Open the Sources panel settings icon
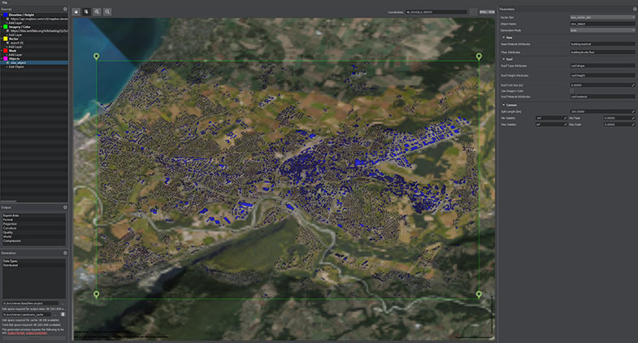 click(x=65, y=9)
